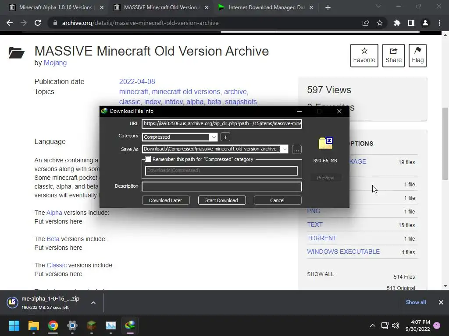449x336 pixels.
Task: Click the Description text field
Action: [x=222, y=186]
